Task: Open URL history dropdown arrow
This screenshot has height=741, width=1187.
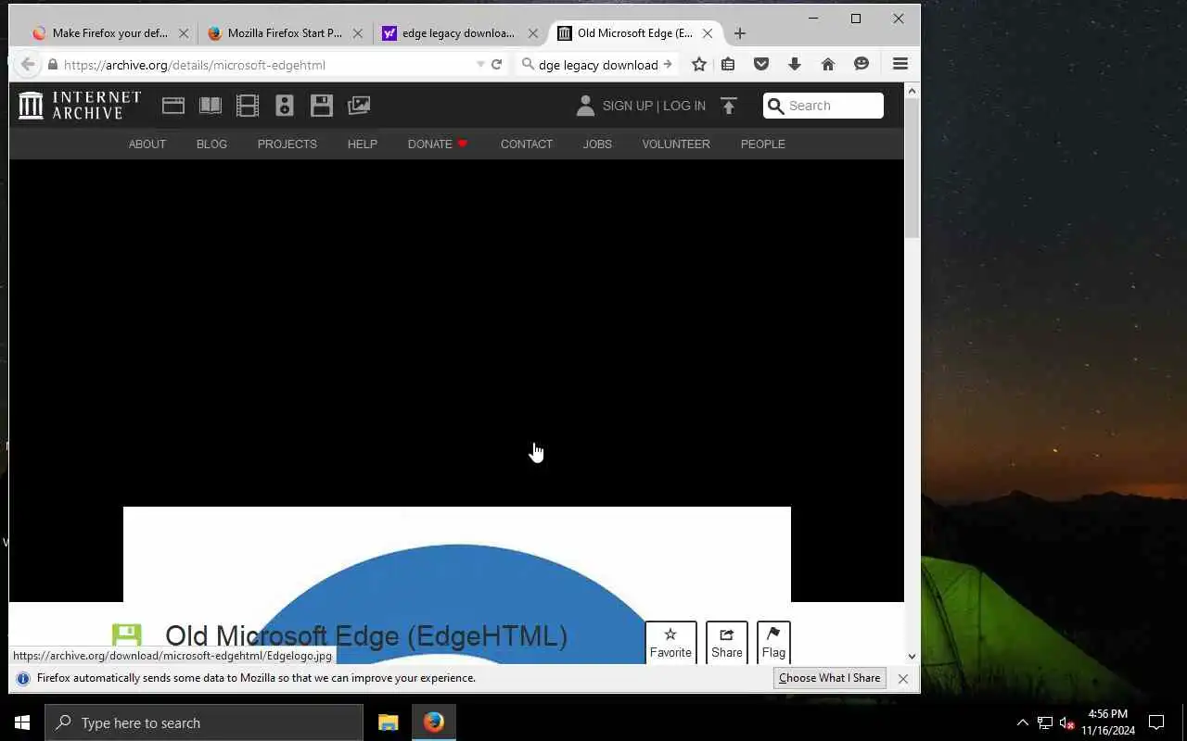Action: pyautogui.click(x=480, y=64)
